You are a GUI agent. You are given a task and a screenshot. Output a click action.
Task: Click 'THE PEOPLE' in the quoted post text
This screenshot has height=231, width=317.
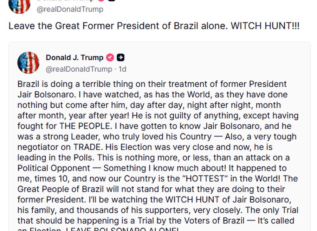pyautogui.click(x=85, y=126)
